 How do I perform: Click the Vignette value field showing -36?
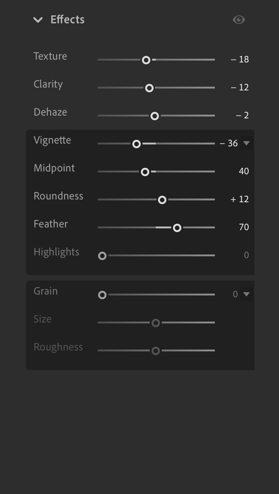[x=229, y=144]
